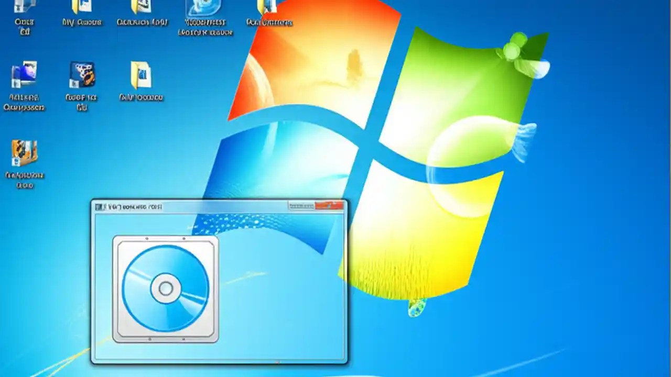Close the disc burner dialog
Image resolution: width=671 pixels, height=377 pixels.
tap(329, 206)
